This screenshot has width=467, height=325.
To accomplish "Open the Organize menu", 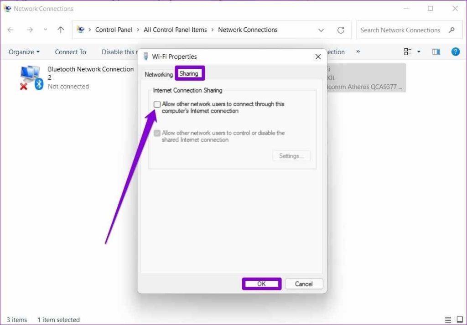I will (24, 52).
